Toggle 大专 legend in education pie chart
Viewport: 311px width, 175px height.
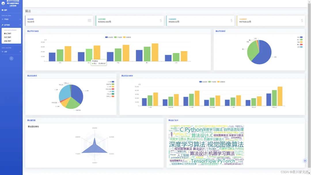pyautogui.click(x=300, y=47)
